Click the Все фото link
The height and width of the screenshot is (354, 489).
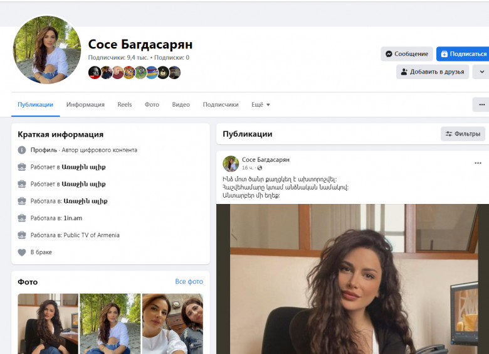[x=189, y=282]
